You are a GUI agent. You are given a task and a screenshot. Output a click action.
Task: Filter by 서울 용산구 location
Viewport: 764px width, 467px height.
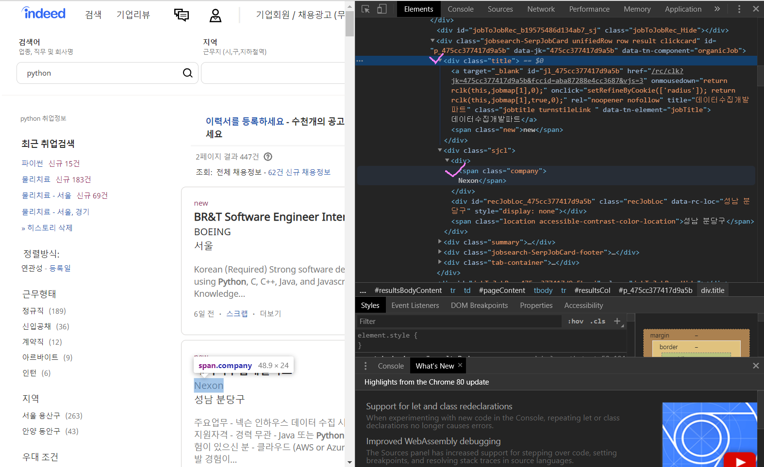41,416
